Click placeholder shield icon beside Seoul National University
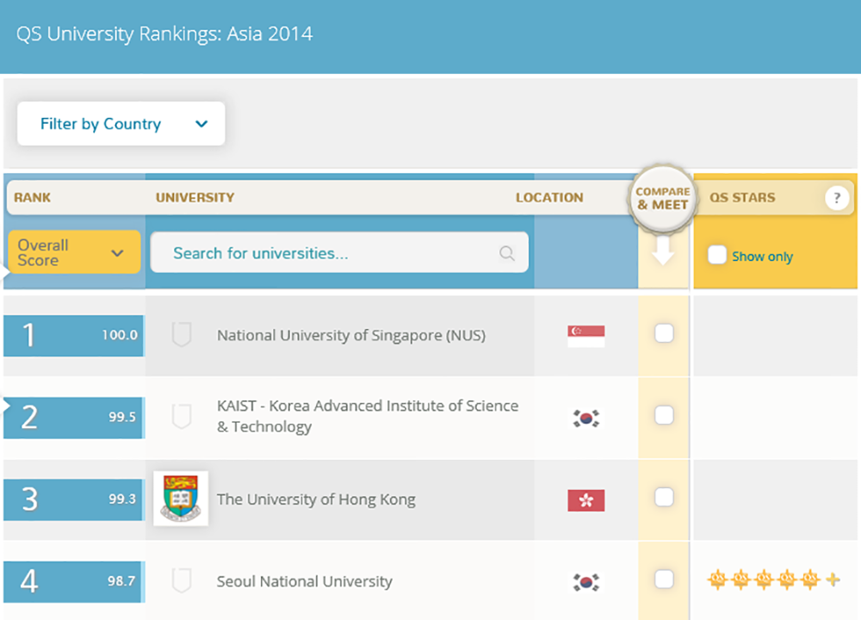This screenshot has height=620, width=861. tap(182, 580)
